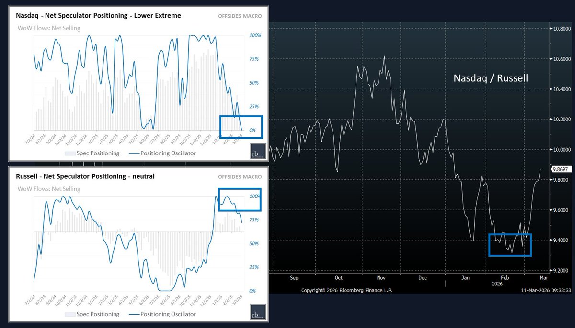Screen dimensions: 575x328
Task: Click OFFSIDES MACRO label in the Nasdaq chart
Action: (x=240, y=16)
